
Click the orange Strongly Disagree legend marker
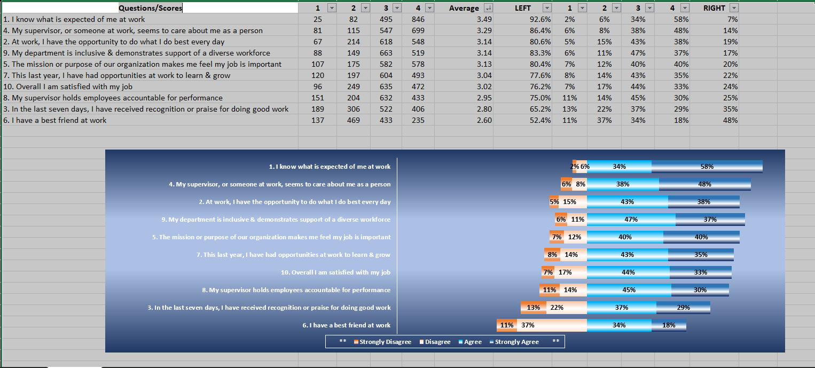[356, 341]
